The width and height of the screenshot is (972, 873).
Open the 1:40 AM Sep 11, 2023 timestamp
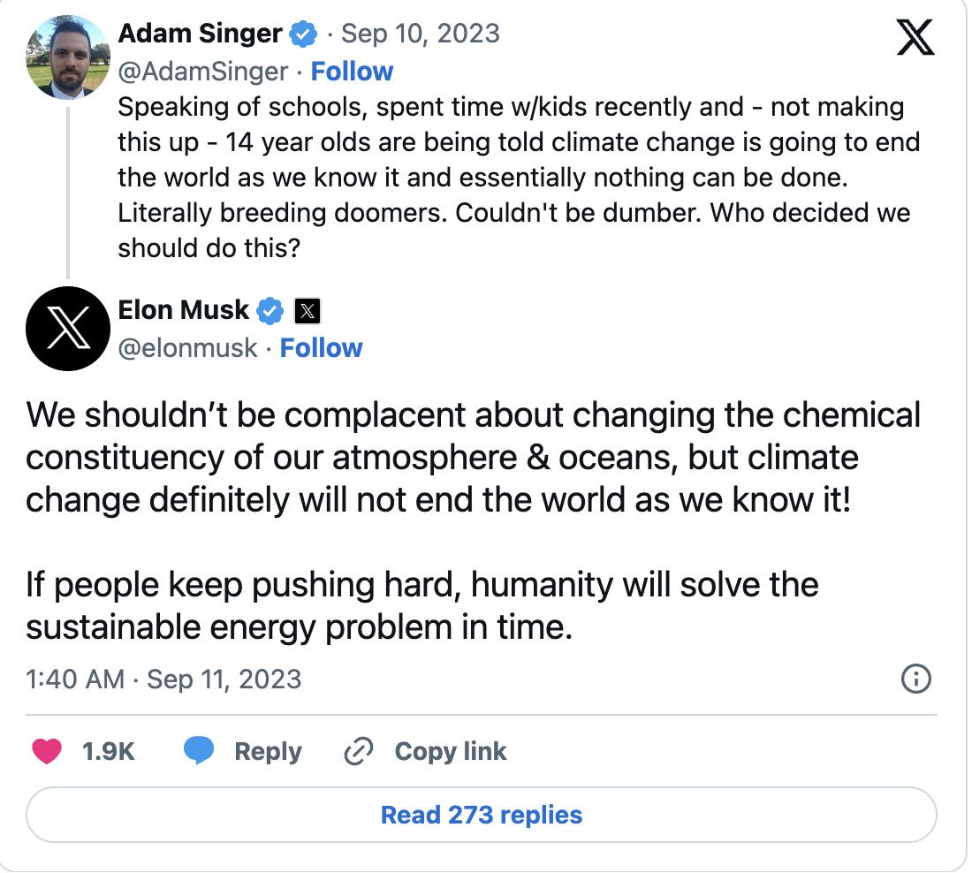tap(163, 679)
